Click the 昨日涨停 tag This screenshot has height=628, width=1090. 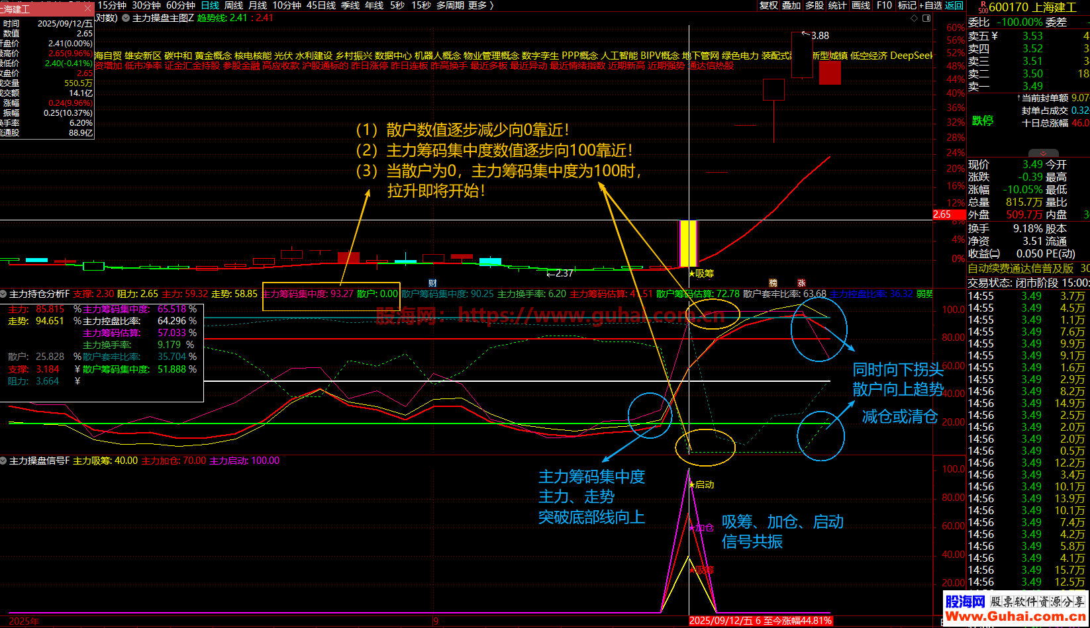(370, 66)
